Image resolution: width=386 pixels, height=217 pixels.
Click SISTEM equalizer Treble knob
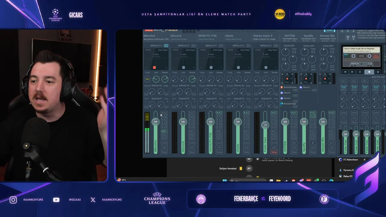[x=285, y=52]
